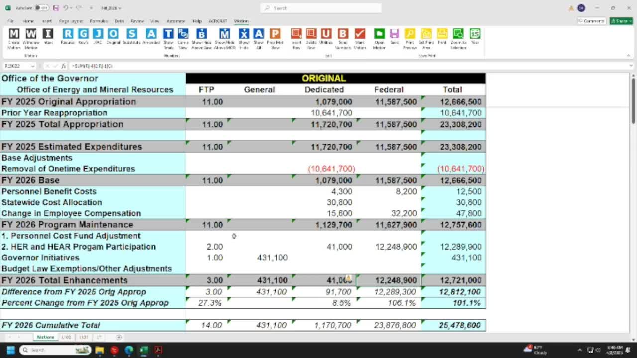Screen dimensions: 637x358
Task: Open Print Preview icon
Action: pos(410,34)
